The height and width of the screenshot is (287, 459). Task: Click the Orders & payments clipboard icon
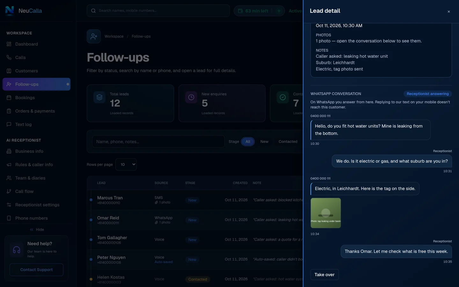(x=9, y=111)
